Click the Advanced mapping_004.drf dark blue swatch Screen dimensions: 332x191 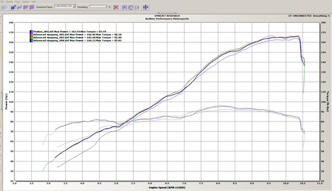click(31, 41)
